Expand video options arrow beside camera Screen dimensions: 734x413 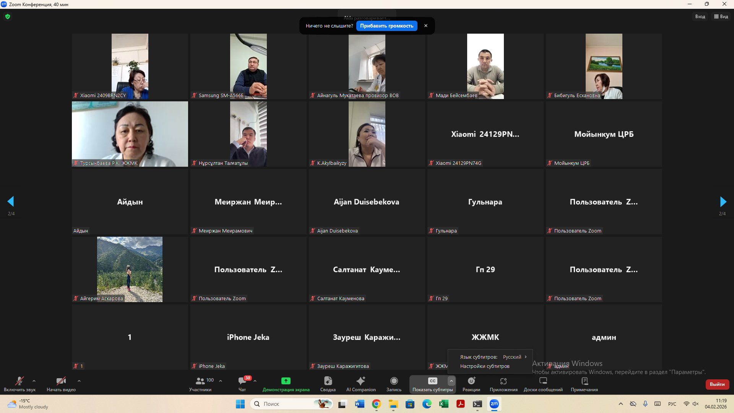pos(79,381)
